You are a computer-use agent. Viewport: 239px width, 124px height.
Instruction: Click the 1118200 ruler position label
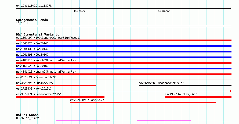click(x=164, y=11)
